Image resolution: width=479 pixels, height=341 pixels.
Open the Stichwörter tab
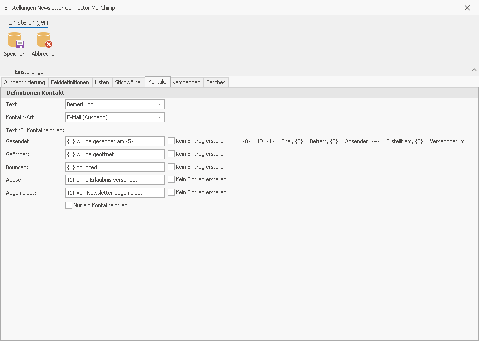128,82
